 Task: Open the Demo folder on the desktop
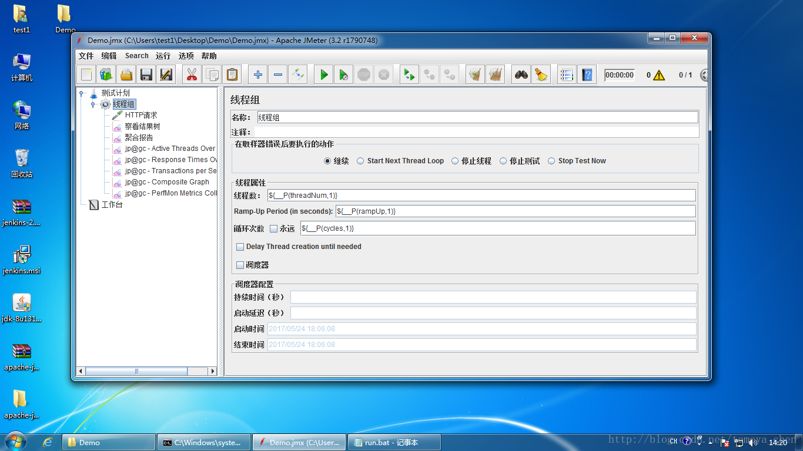(65, 19)
